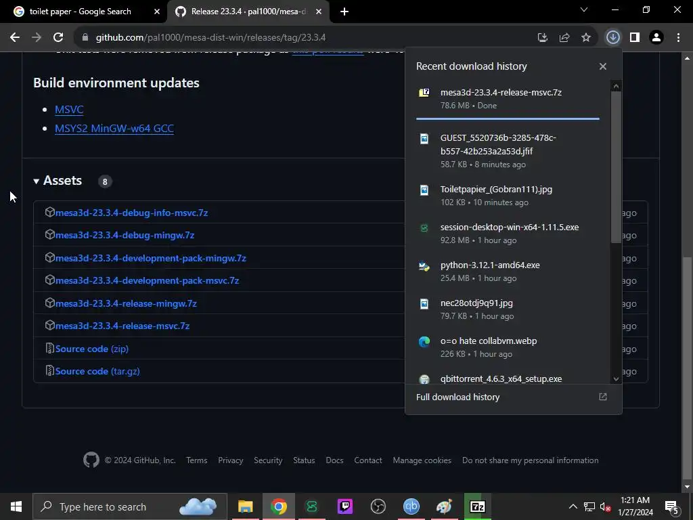This screenshot has width=693, height=520.
Task: Close the Recent download history popup
Action: (x=603, y=66)
